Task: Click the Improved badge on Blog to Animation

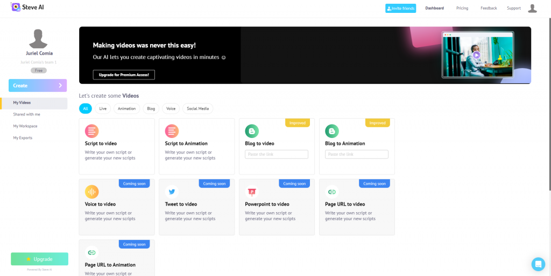Action: (377, 123)
